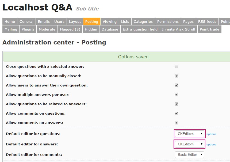Open the Plugins admin tab
This screenshot has width=230, height=162.
pyautogui.click(x=28, y=29)
